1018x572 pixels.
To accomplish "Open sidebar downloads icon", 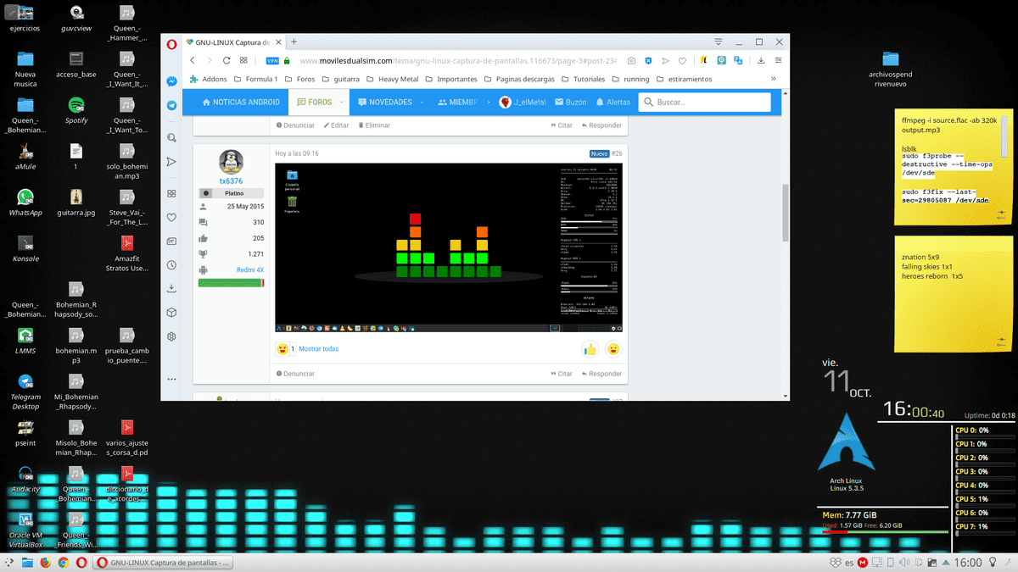I will tap(171, 289).
